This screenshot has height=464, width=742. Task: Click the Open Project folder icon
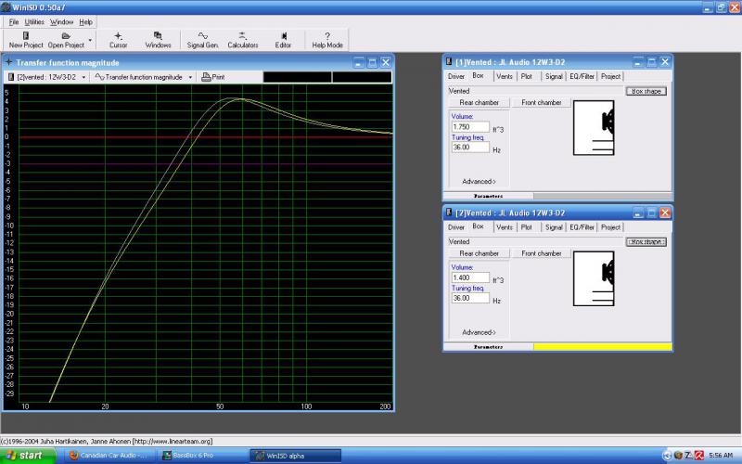coord(65,35)
